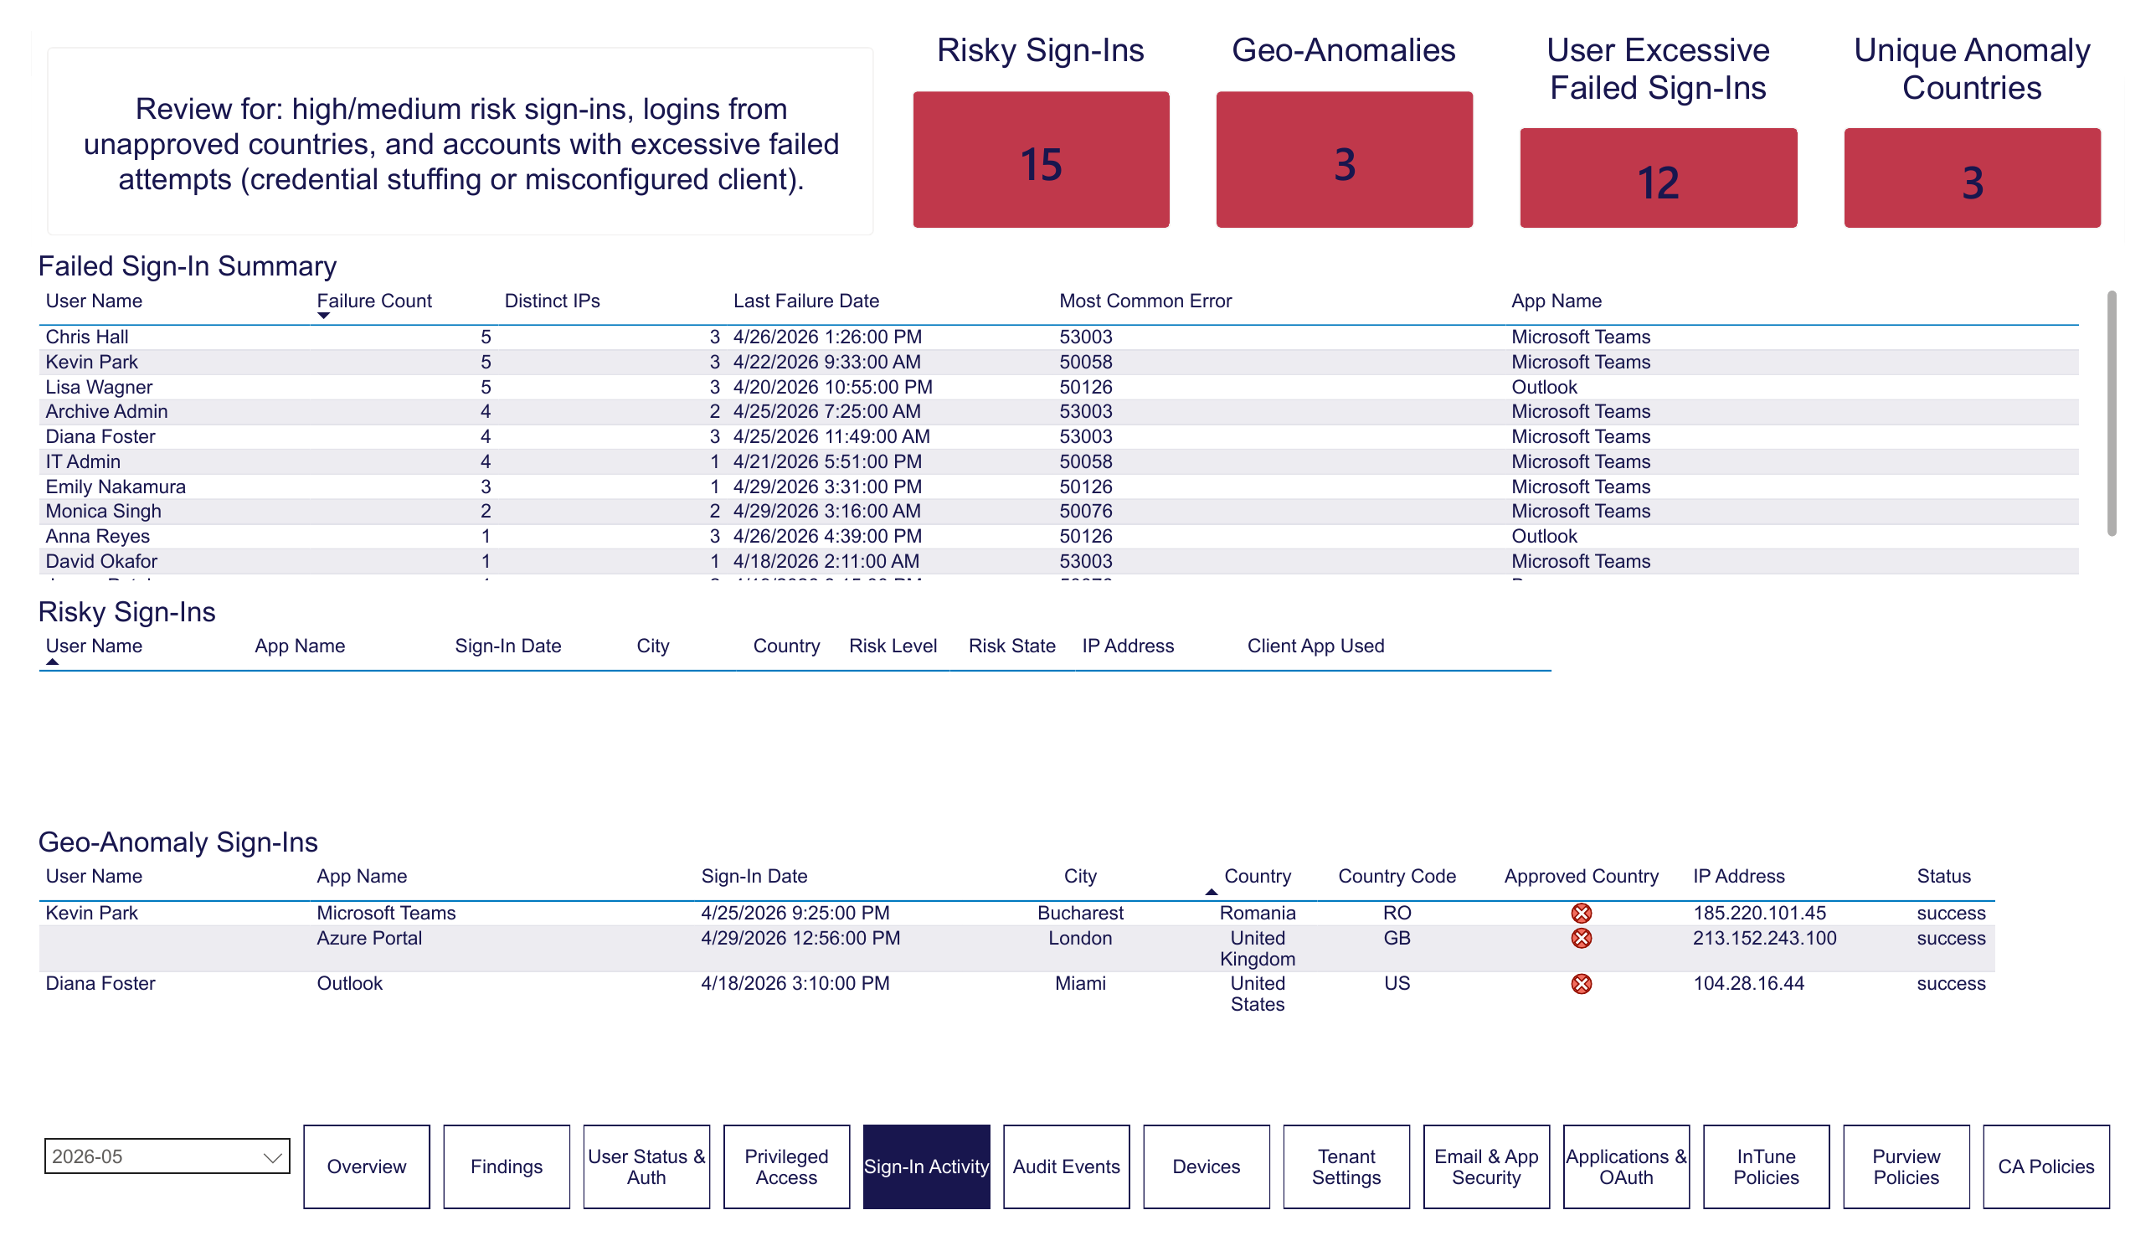Switch to User Status & Auth page
This screenshot has width=2156, height=1241.
[646, 1166]
